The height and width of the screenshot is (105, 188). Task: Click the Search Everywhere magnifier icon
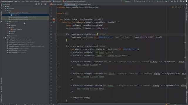(181, 1)
